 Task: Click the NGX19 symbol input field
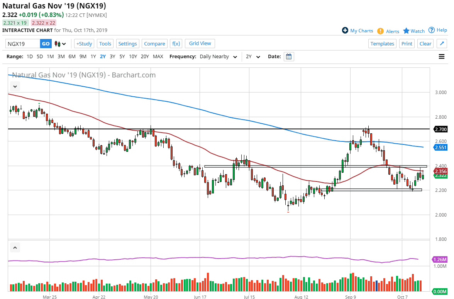(x=23, y=44)
